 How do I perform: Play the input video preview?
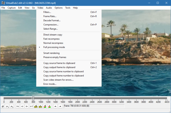point(7,106)
